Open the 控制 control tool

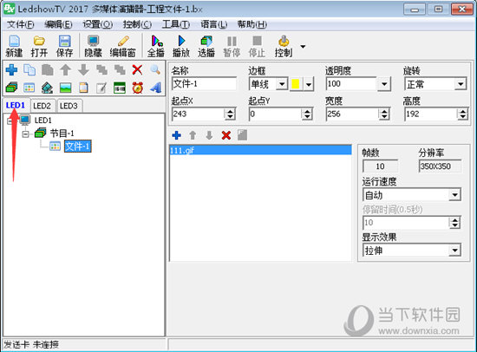click(x=284, y=46)
